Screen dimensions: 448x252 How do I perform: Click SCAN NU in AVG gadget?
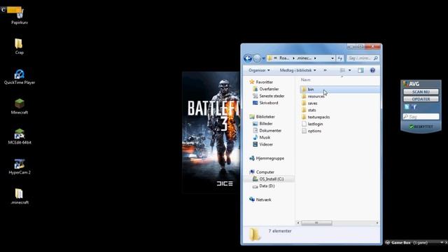pos(421,92)
